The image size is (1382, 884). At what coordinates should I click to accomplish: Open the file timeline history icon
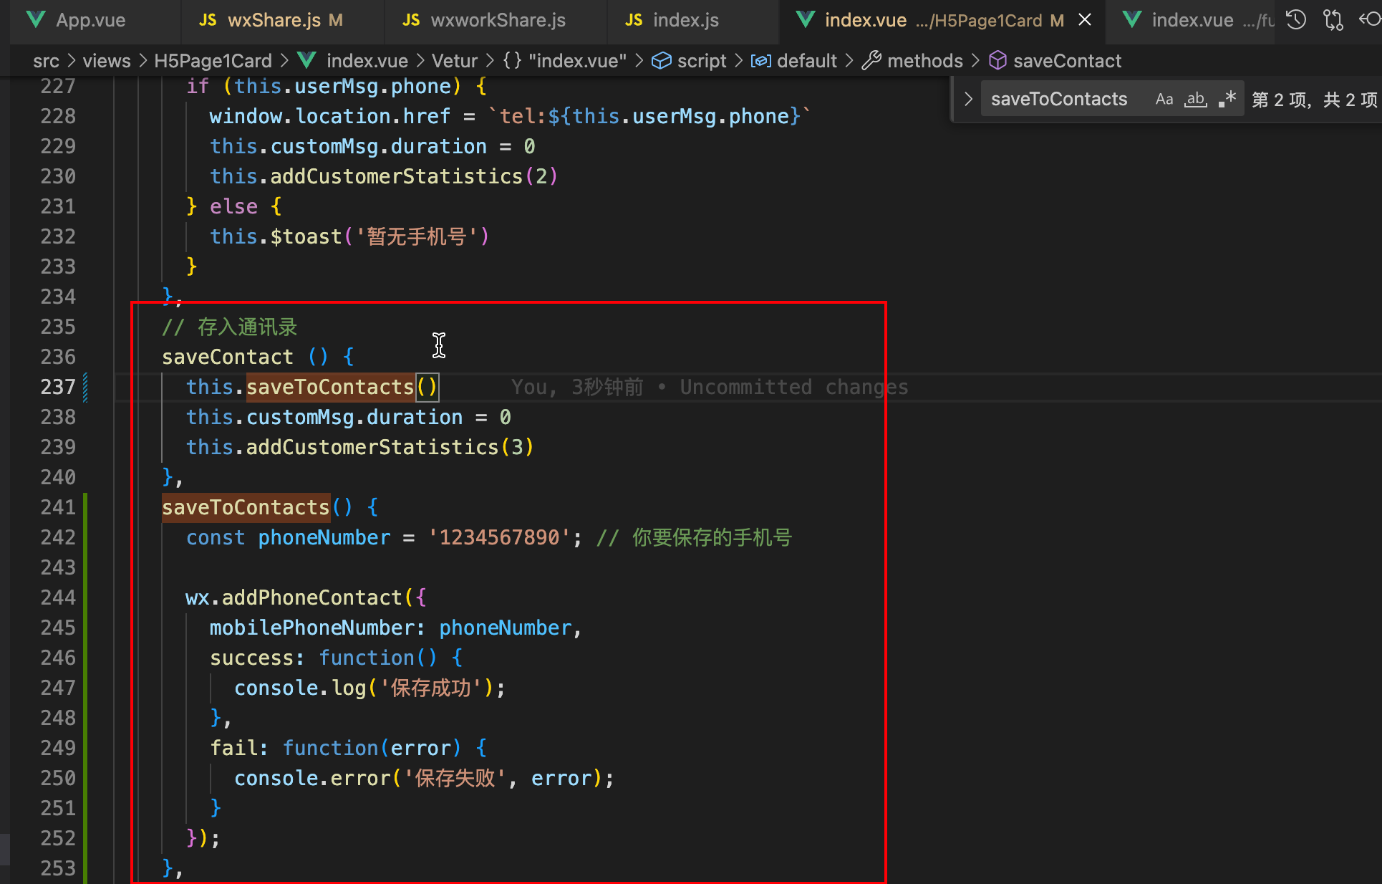click(1296, 19)
